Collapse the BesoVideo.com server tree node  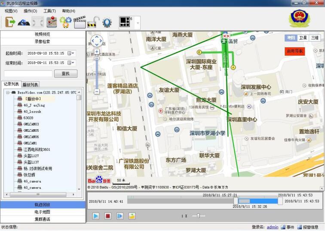pos(8,92)
